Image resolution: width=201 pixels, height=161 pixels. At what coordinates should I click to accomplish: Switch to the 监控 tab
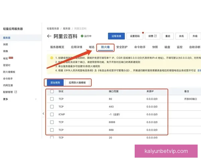pos(180,47)
